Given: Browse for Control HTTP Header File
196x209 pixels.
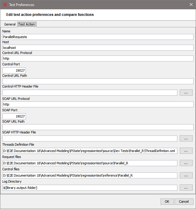Looking at the screenshot, I should (x=186, y=93).
